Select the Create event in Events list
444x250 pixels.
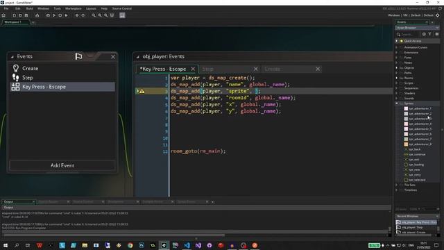(x=62, y=68)
